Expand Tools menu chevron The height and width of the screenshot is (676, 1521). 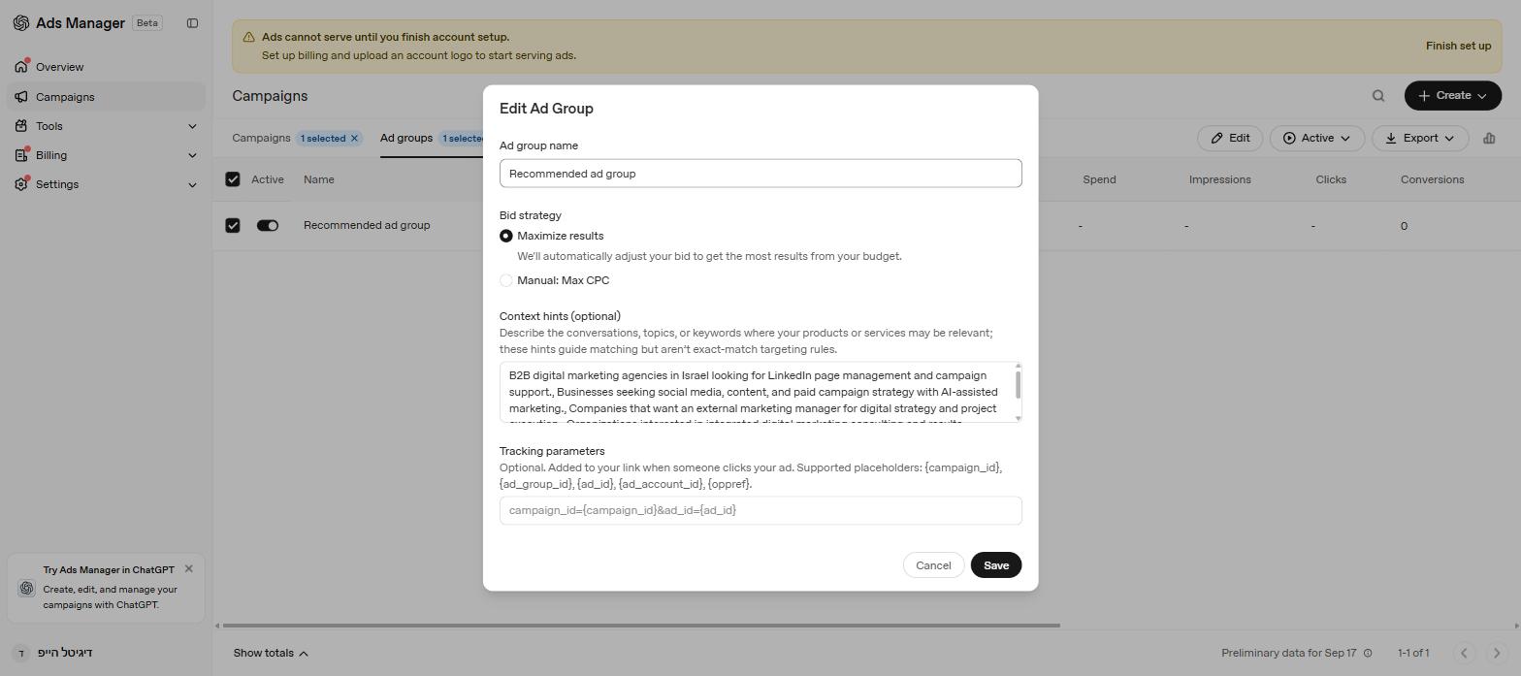[x=192, y=126]
